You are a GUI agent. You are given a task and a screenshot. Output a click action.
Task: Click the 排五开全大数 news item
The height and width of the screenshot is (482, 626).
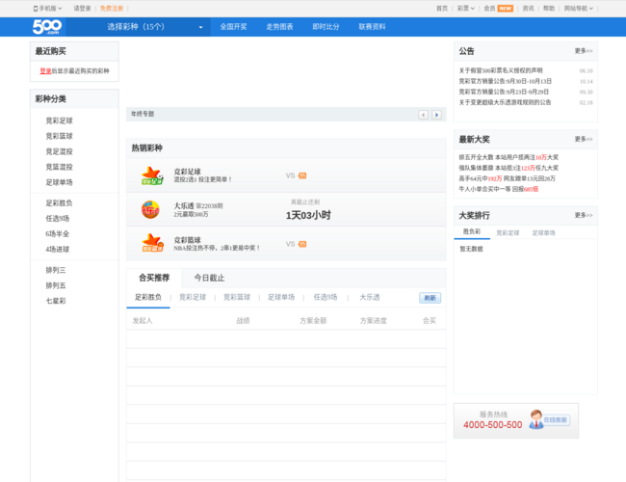tap(509, 157)
